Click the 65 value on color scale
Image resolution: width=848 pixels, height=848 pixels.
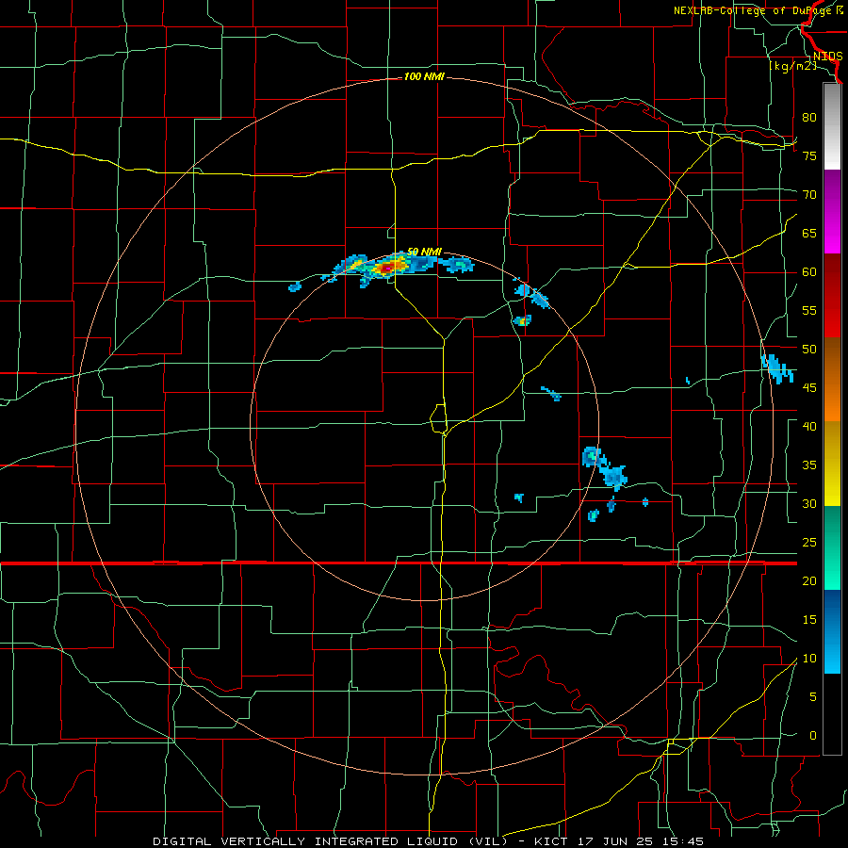[x=809, y=233]
